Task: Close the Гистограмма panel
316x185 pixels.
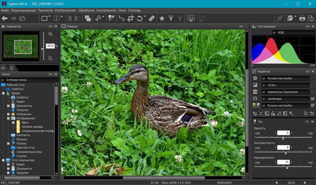Action: [313, 26]
